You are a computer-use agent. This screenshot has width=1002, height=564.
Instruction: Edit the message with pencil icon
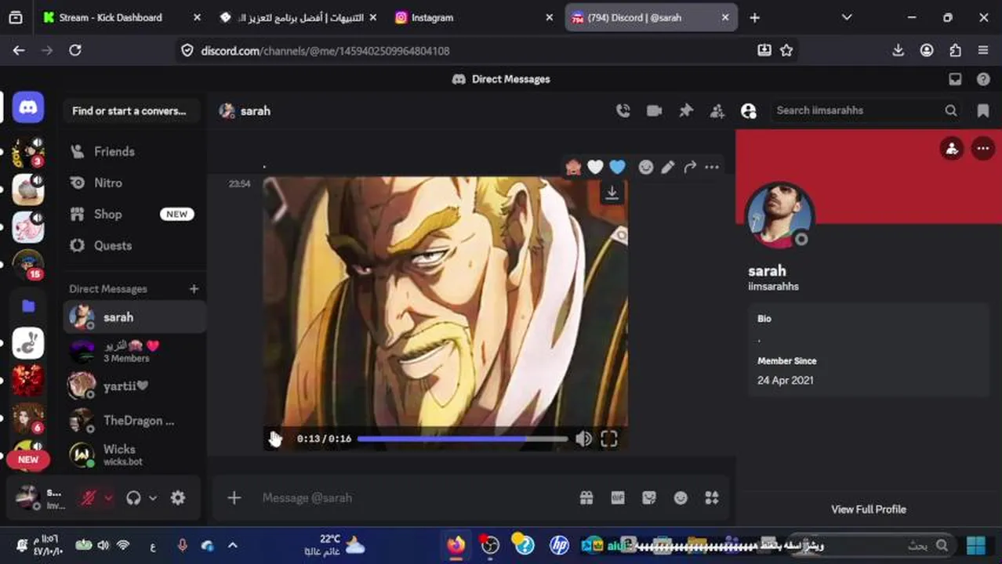pos(668,167)
